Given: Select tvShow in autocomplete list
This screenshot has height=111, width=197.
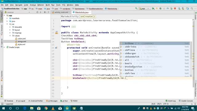Looking at the screenshot, I should point(155,43).
